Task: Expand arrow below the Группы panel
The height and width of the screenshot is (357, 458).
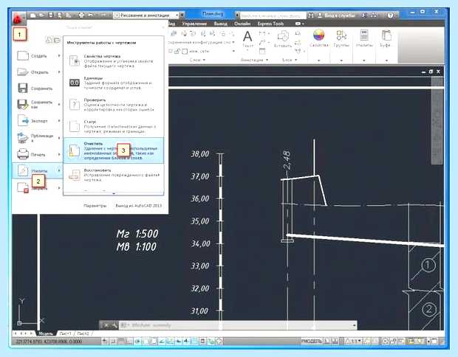Action: coord(341,60)
